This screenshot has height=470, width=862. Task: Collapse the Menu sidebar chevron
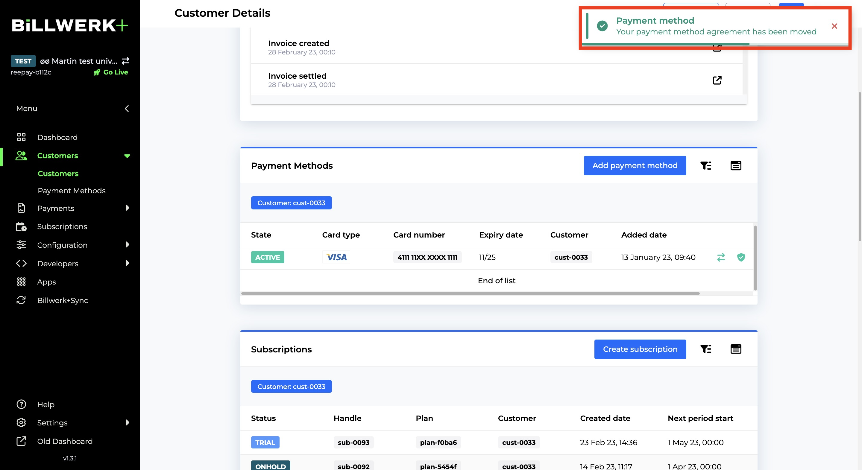[127, 108]
